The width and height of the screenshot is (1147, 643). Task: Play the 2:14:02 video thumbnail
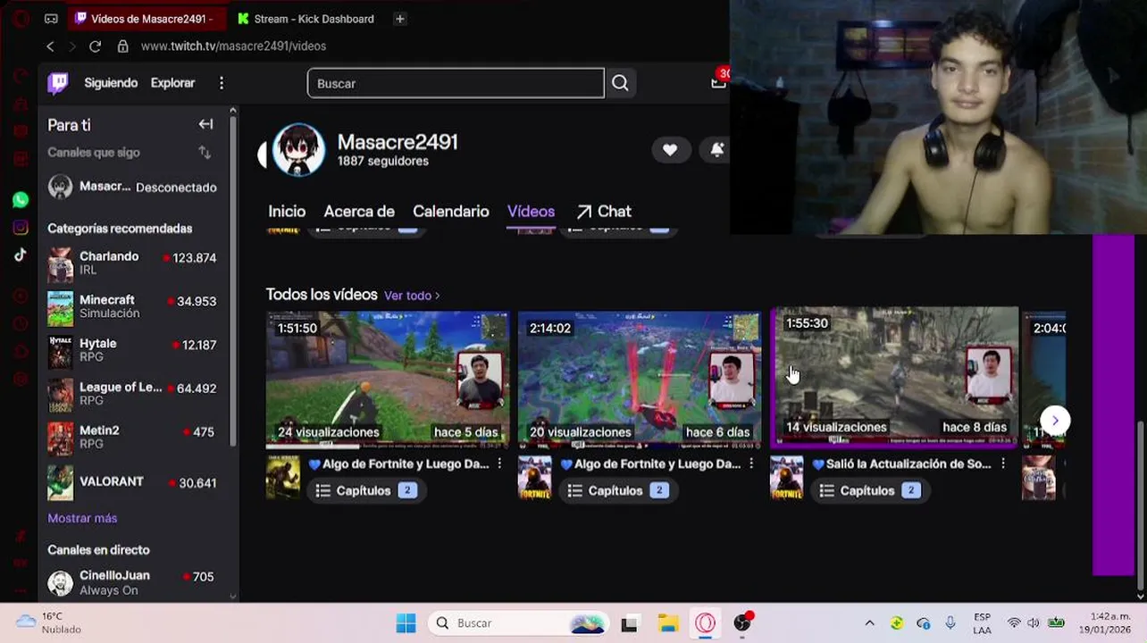pos(640,380)
